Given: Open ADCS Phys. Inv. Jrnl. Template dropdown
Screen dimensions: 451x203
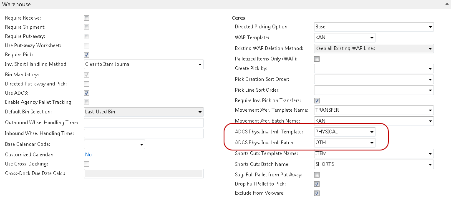Looking at the screenshot, I should pyautogui.click(x=372, y=132).
